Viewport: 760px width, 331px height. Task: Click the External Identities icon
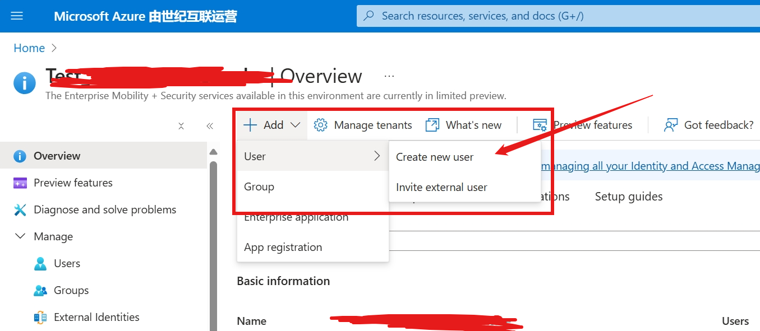tap(40, 318)
